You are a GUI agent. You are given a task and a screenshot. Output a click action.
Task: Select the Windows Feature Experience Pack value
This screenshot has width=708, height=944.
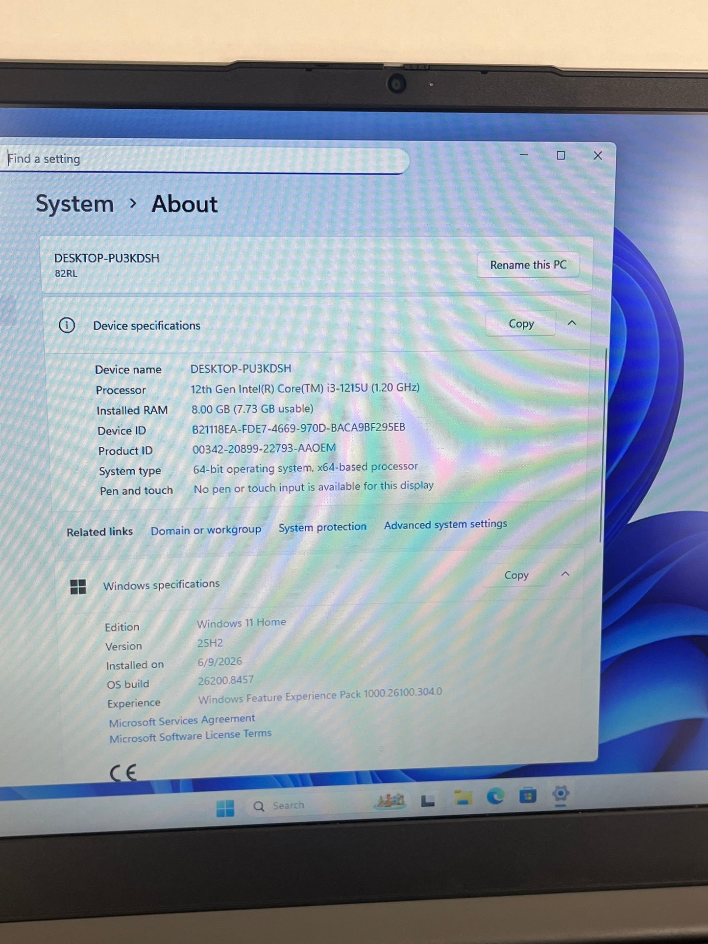coord(320,695)
